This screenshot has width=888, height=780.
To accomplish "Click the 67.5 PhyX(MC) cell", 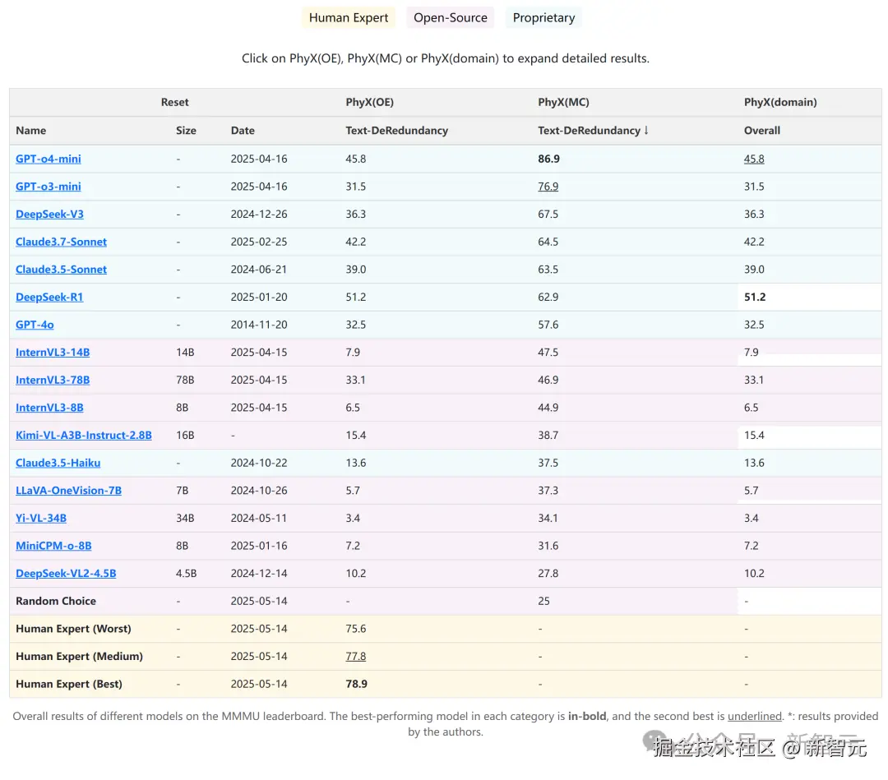I will click(x=548, y=215).
